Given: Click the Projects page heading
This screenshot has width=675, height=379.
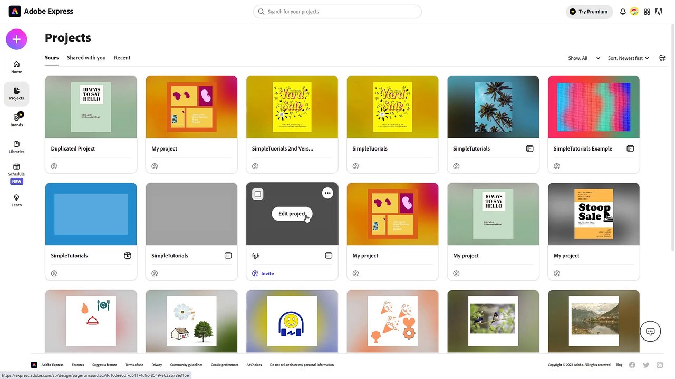Looking at the screenshot, I should click(x=68, y=38).
